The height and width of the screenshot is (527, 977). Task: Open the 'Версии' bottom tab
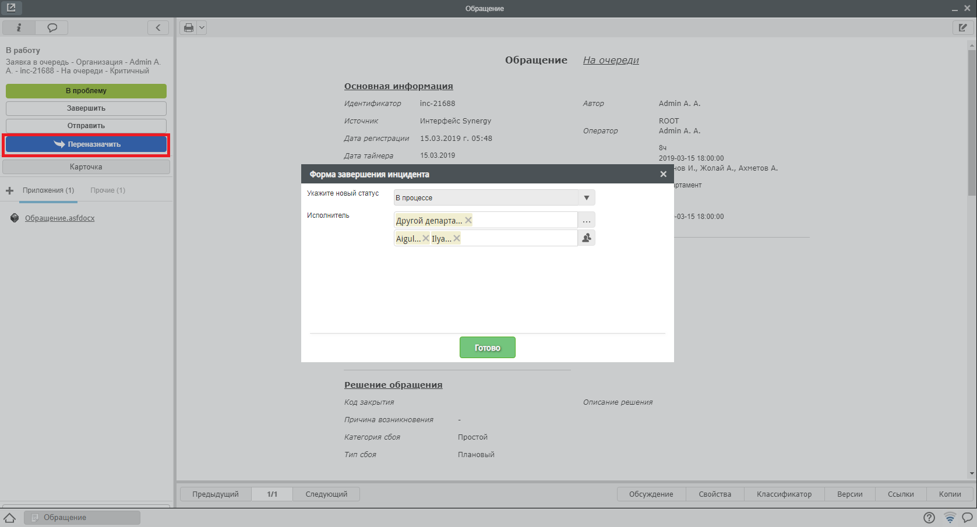(850, 494)
